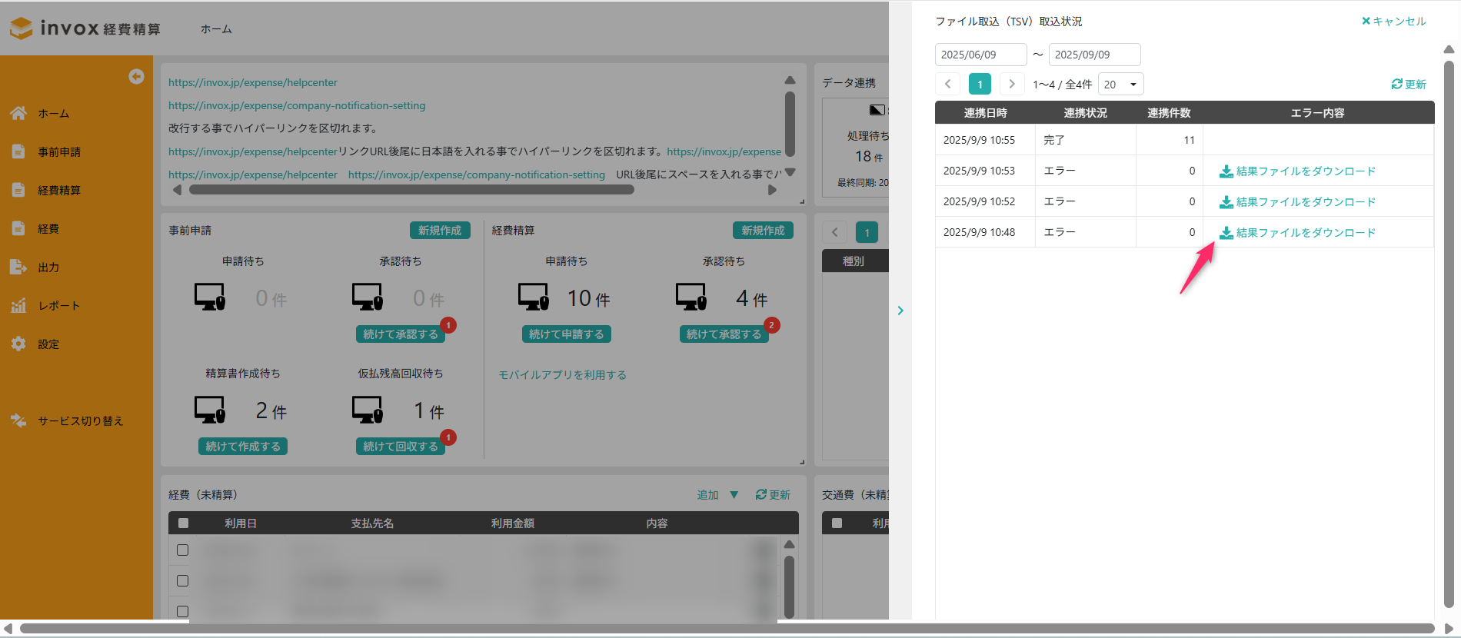Image resolution: width=1461 pixels, height=638 pixels.
Task: Click the start date field showing 2025/06/09
Action: [980, 55]
